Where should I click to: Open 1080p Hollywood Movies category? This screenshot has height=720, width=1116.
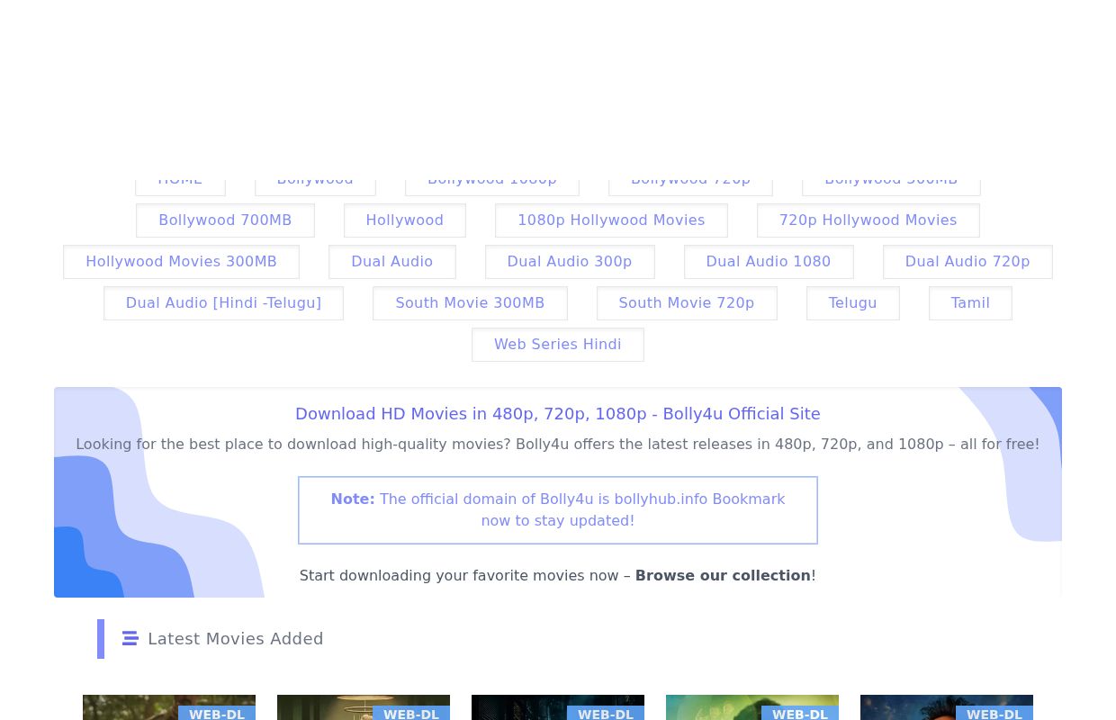click(x=611, y=220)
